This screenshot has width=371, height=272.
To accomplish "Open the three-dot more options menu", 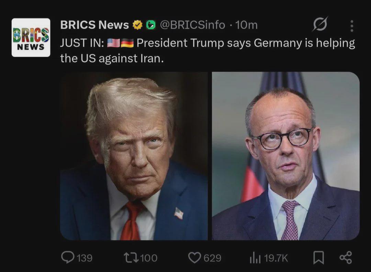I will coord(351,26).
